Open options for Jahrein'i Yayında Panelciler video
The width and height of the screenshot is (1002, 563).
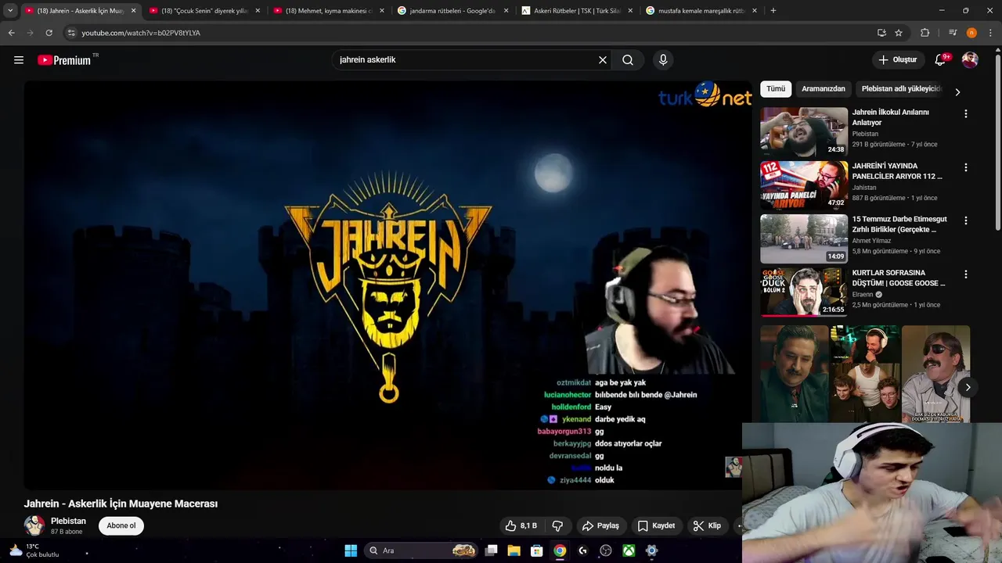[x=965, y=167]
